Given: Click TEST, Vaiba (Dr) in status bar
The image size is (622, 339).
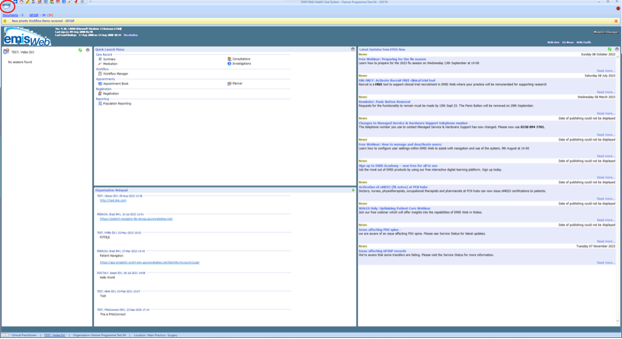Looking at the screenshot, I should (x=54, y=335).
